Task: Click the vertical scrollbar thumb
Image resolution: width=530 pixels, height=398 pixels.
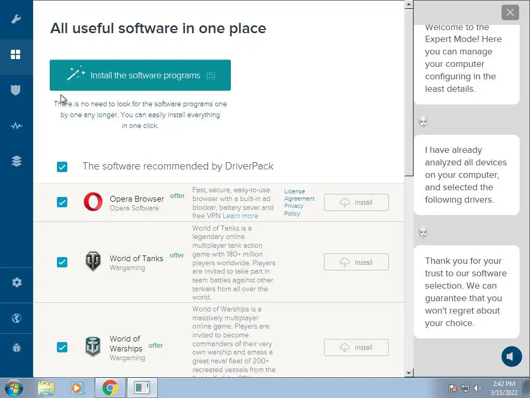Action: (409, 92)
